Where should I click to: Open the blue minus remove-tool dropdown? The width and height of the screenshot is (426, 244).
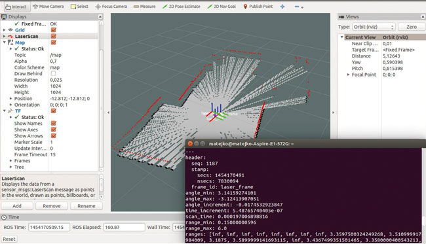(299, 7)
